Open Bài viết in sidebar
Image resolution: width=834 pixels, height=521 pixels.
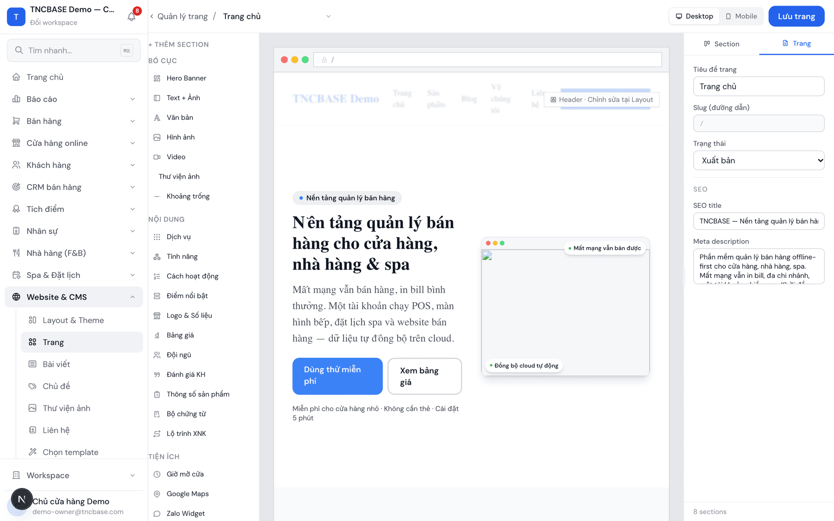pos(82,364)
